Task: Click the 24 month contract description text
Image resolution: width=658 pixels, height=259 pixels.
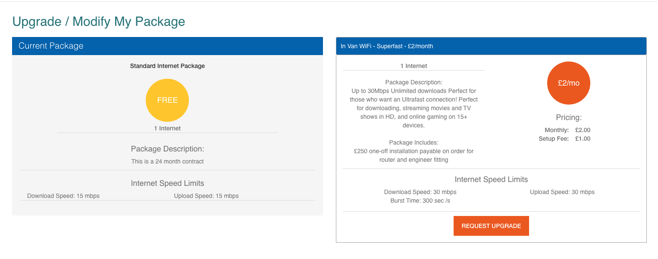Action: [167, 161]
